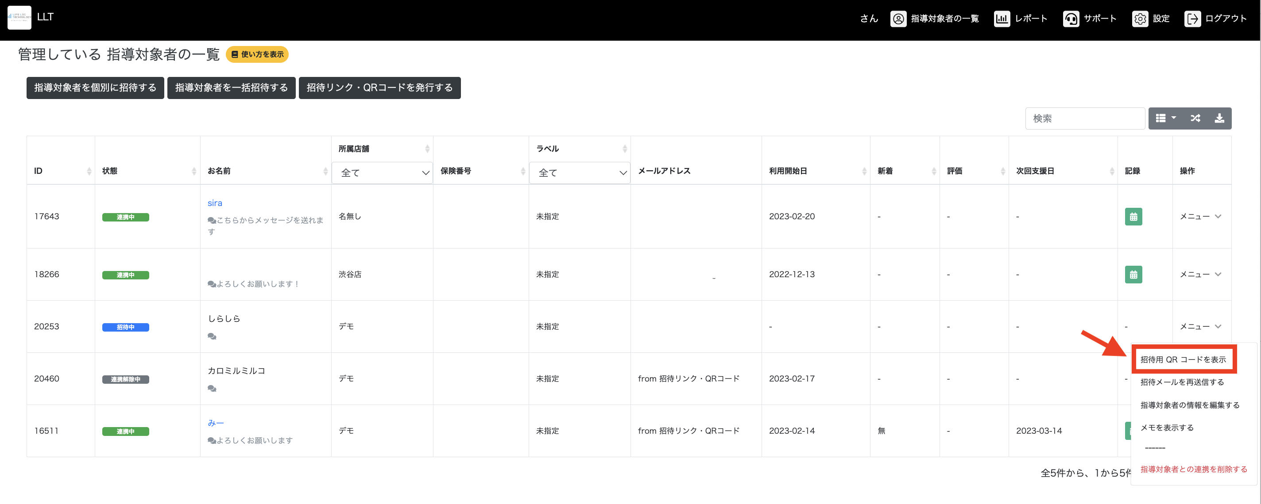Click the 2023-03-14 next support date
The image size is (1261, 504).
[1039, 431]
